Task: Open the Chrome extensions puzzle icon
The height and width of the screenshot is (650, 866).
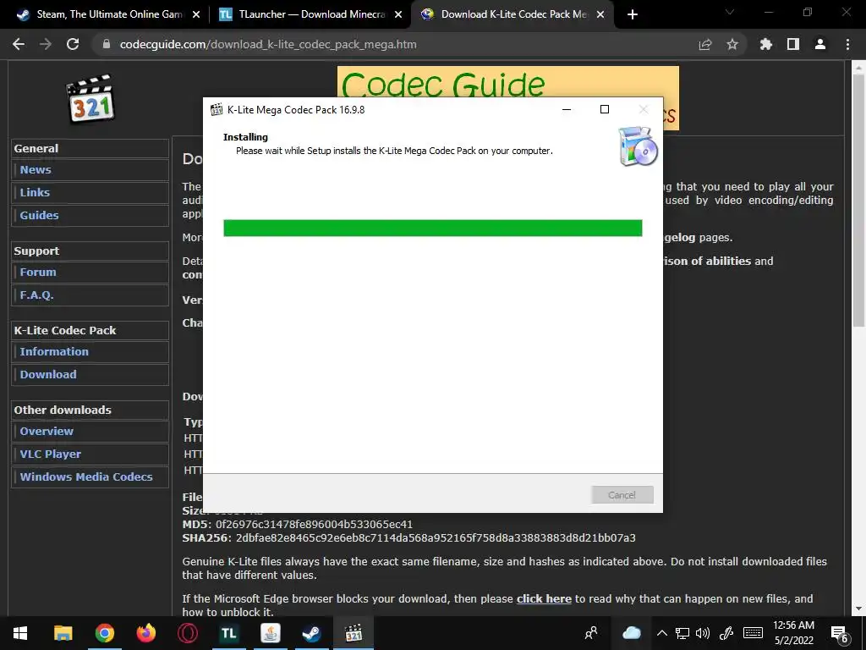Action: click(x=766, y=44)
